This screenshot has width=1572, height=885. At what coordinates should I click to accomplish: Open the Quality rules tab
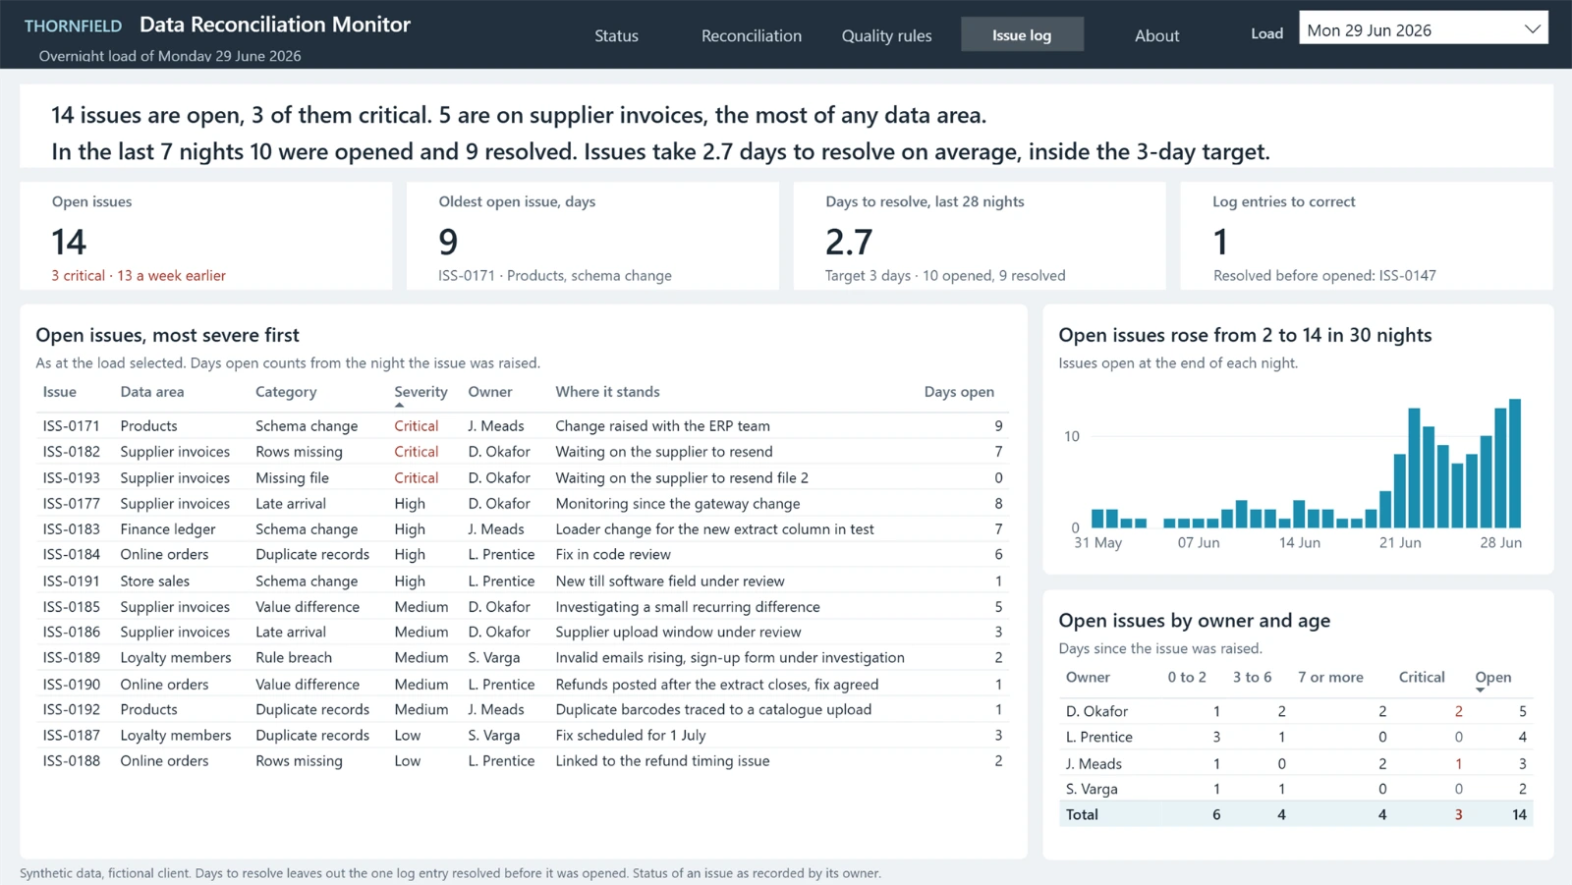pyautogui.click(x=886, y=35)
